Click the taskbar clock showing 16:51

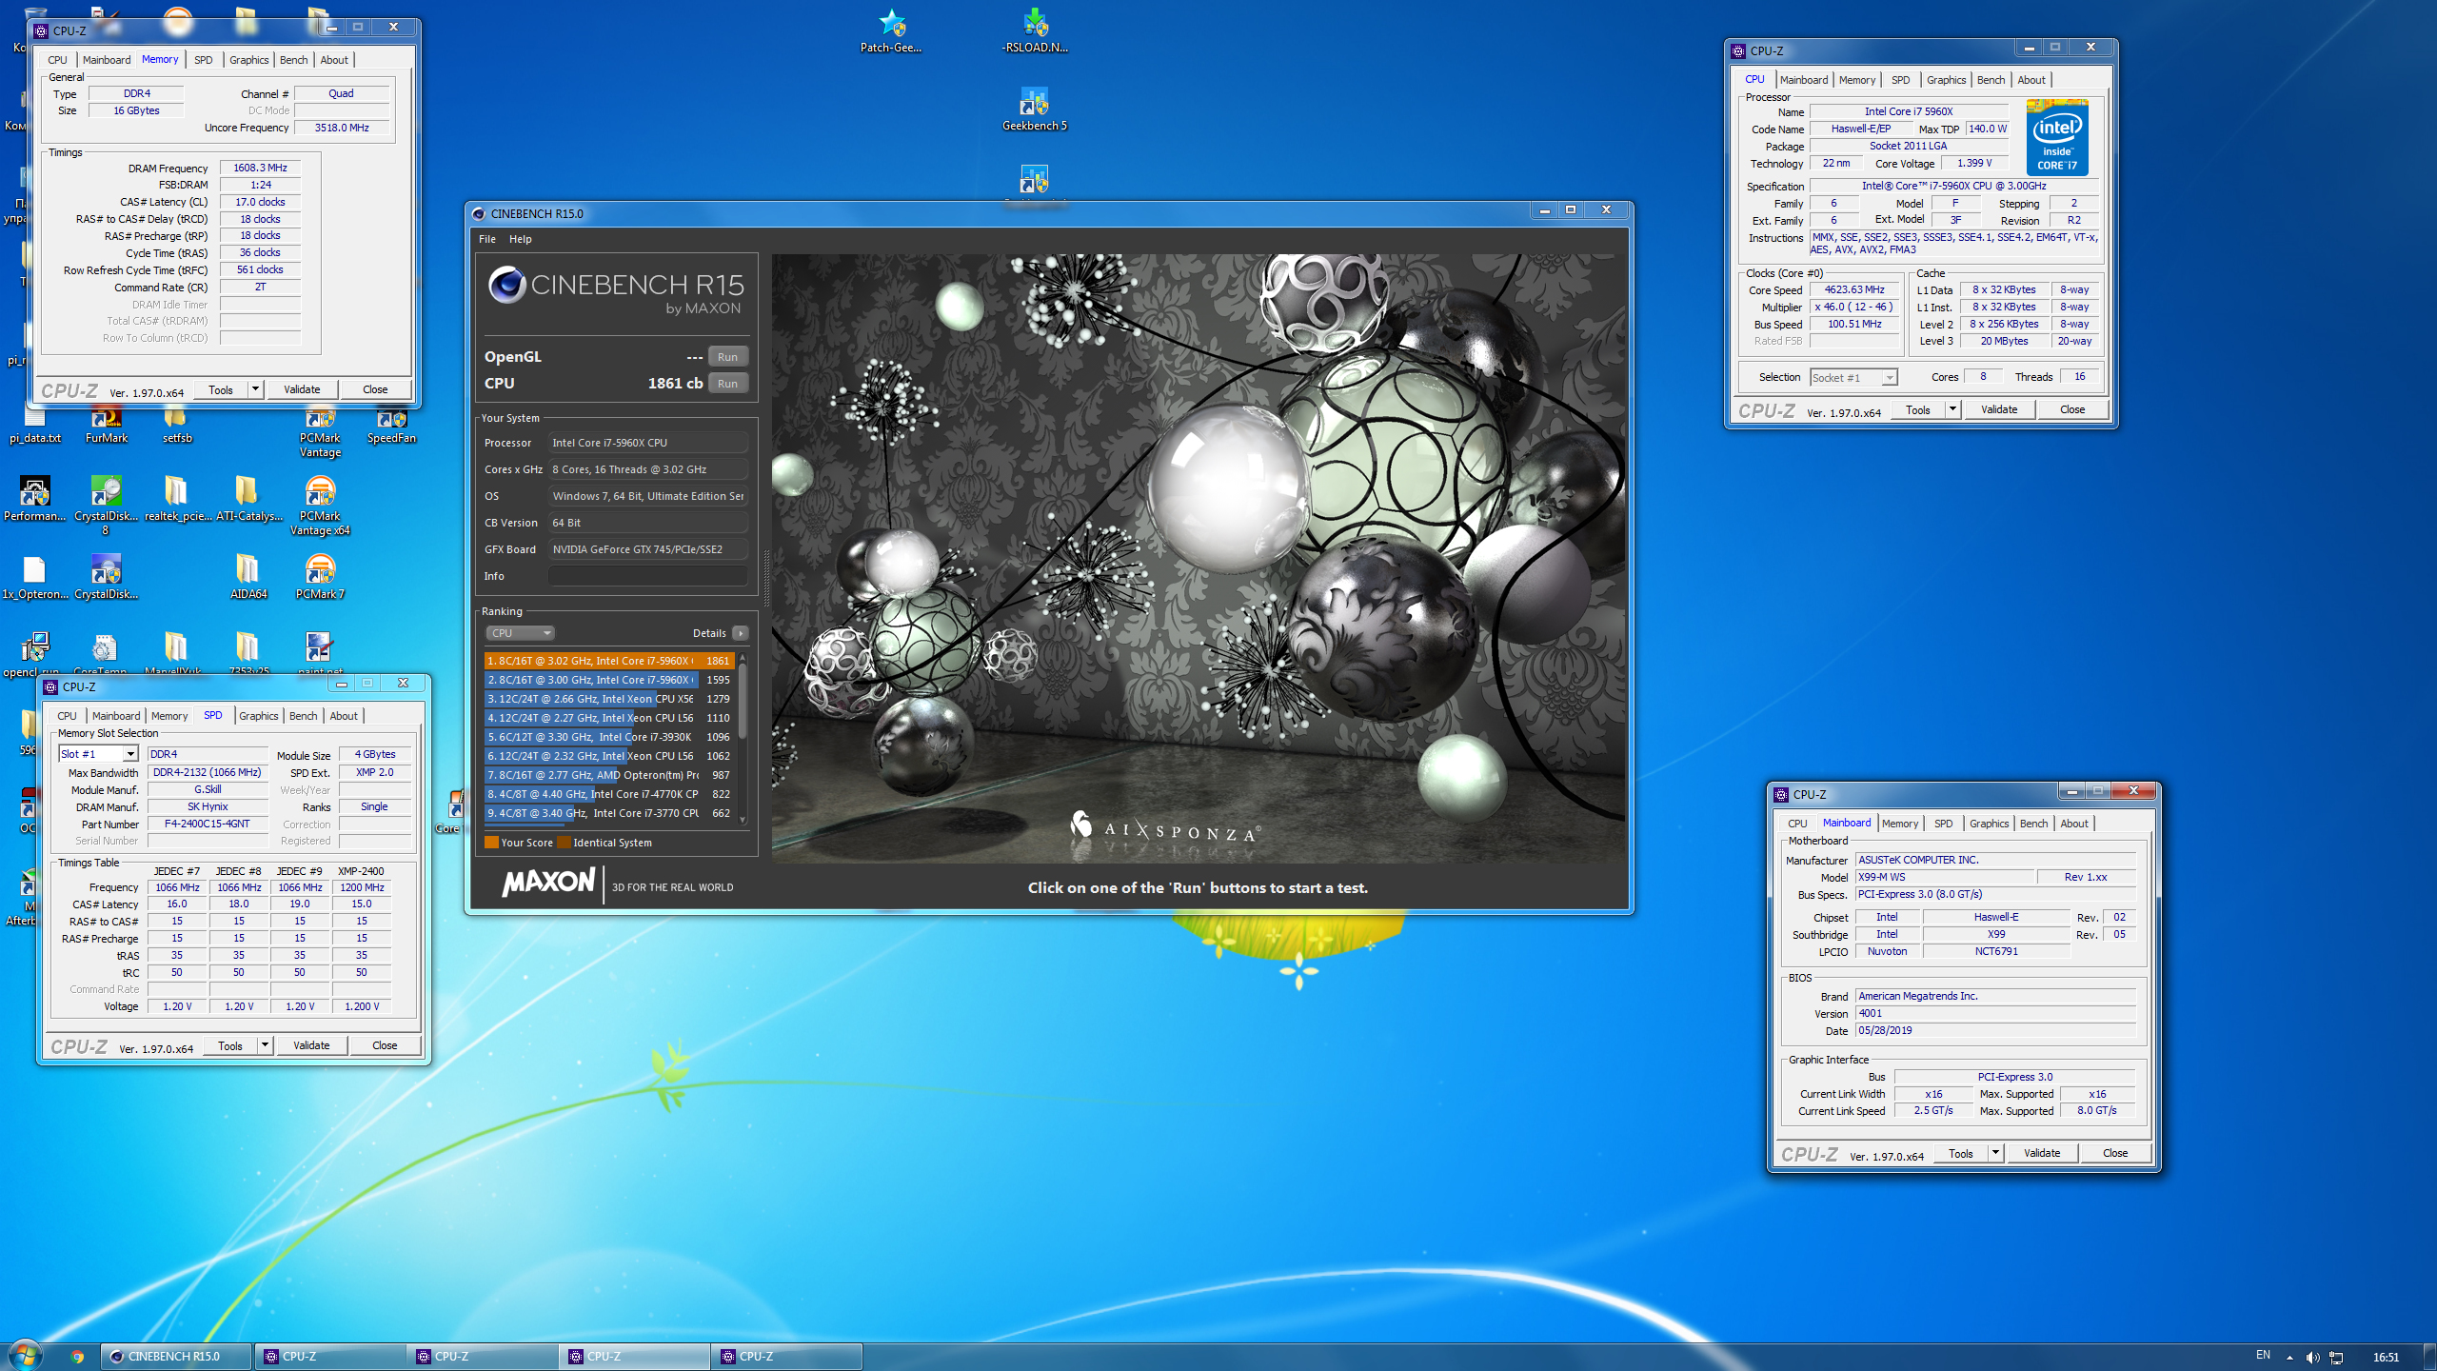point(2387,1357)
